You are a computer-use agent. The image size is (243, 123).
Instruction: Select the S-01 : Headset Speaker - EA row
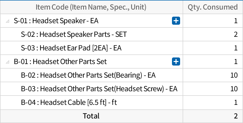pos(56,21)
